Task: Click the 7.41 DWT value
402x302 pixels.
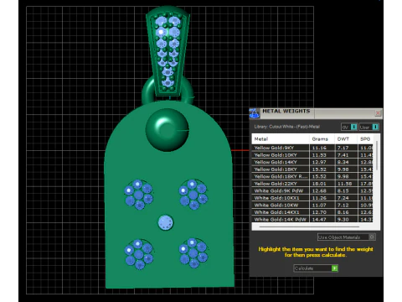Action: click(343, 155)
